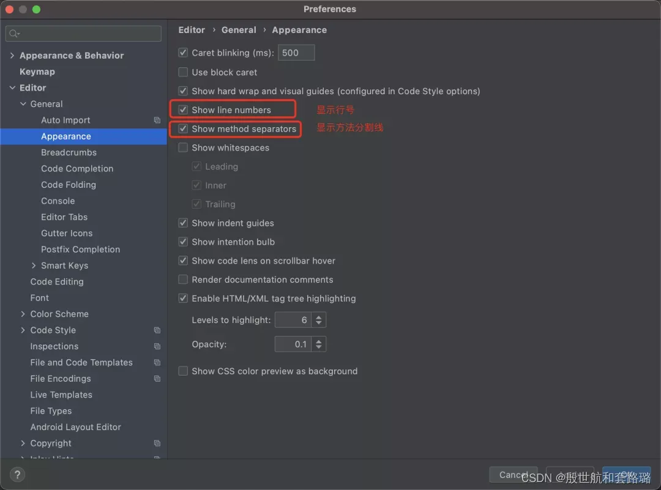Enable Use block caret
The height and width of the screenshot is (490, 661).
pos(183,72)
